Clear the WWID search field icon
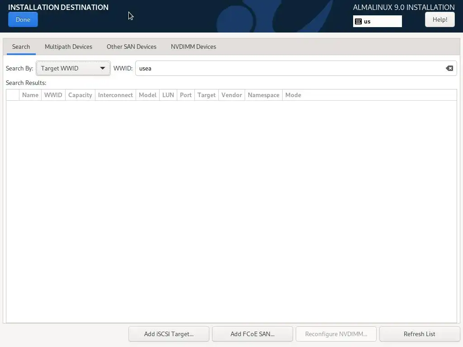Screen dimensions: 463x347 [x=449, y=68]
